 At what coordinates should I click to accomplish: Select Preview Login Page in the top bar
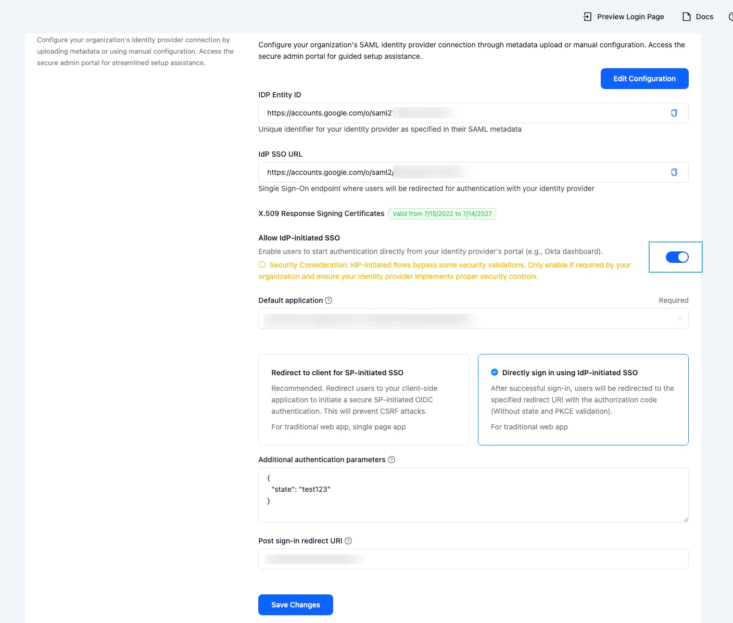tap(630, 16)
